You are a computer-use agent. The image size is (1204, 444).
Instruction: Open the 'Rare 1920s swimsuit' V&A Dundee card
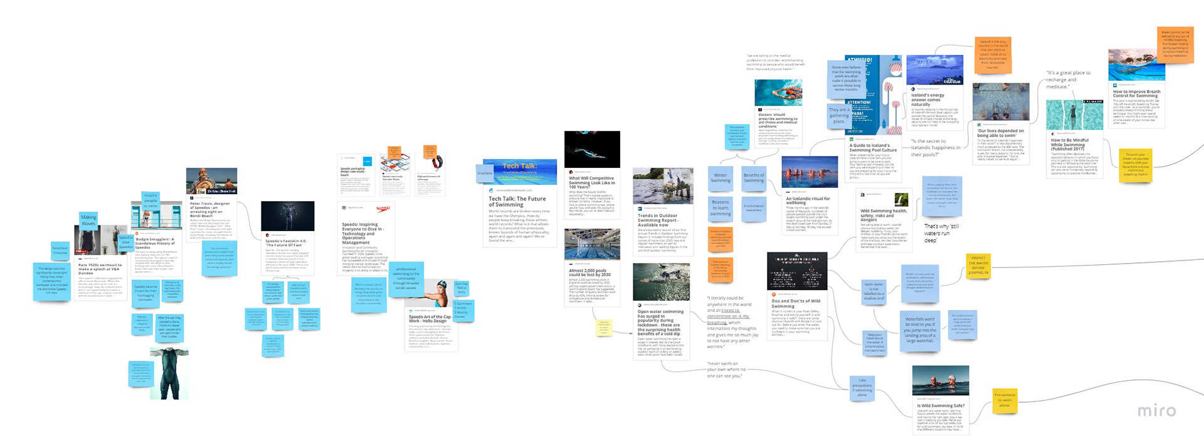coord(101,263)
